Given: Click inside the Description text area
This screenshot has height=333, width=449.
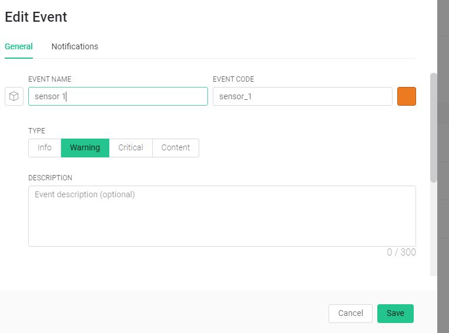Looking at the screenshot, I should 222,216.
